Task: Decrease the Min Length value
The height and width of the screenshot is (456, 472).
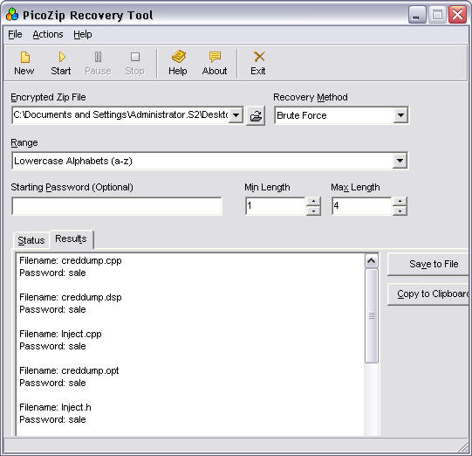Action: point(313,211)
